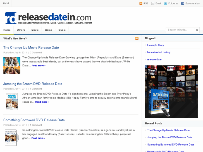Screen dimensions: 203x152
Task: Open recent post Something Borrowed DVD Release Date
Action: [171, 144]
